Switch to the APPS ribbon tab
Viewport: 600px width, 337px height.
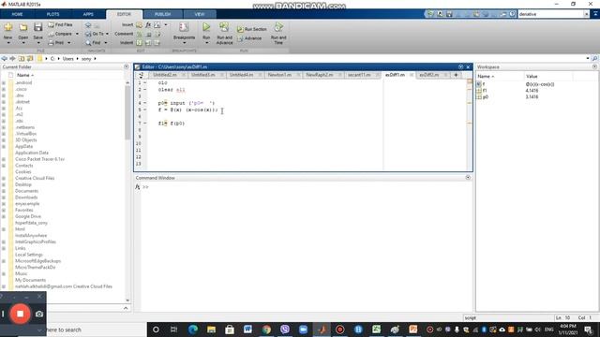pos(88,14)
